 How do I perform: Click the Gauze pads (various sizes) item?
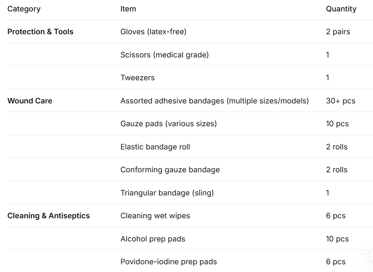pyautogui.click(x=168, y=124)
